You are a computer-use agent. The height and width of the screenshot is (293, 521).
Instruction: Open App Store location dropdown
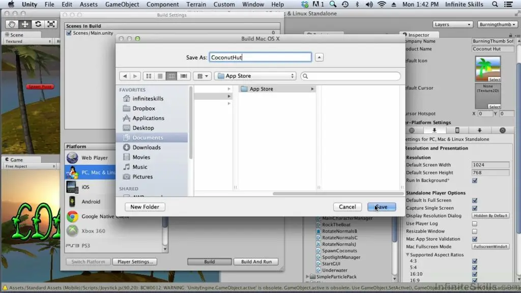point(255,76)
